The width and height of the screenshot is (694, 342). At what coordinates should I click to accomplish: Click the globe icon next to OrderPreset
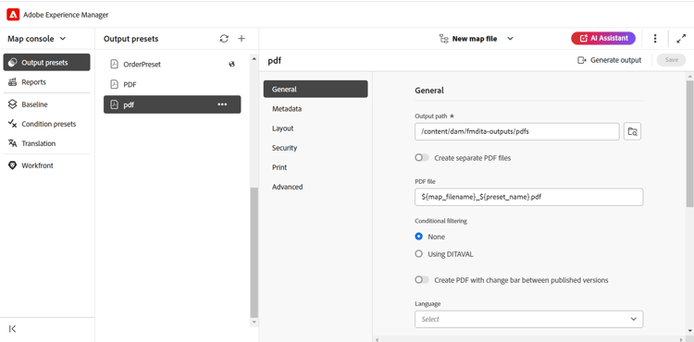pyautogui.click(x=231, y=65)
